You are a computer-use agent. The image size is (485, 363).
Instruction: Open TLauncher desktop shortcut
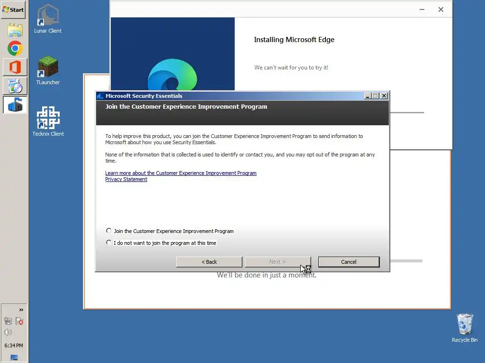[48, 70]
